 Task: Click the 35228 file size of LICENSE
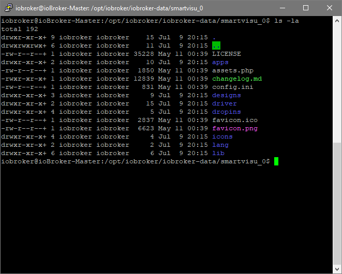(144, 54)
